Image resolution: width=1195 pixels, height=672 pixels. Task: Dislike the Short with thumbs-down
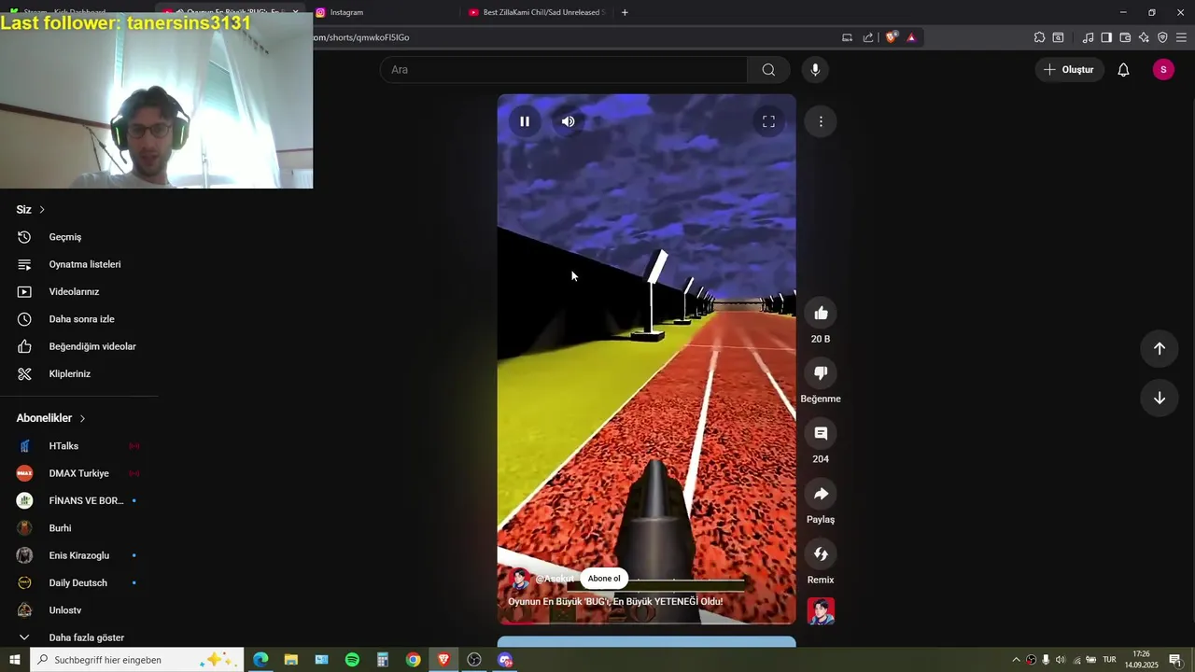(821, 373)
